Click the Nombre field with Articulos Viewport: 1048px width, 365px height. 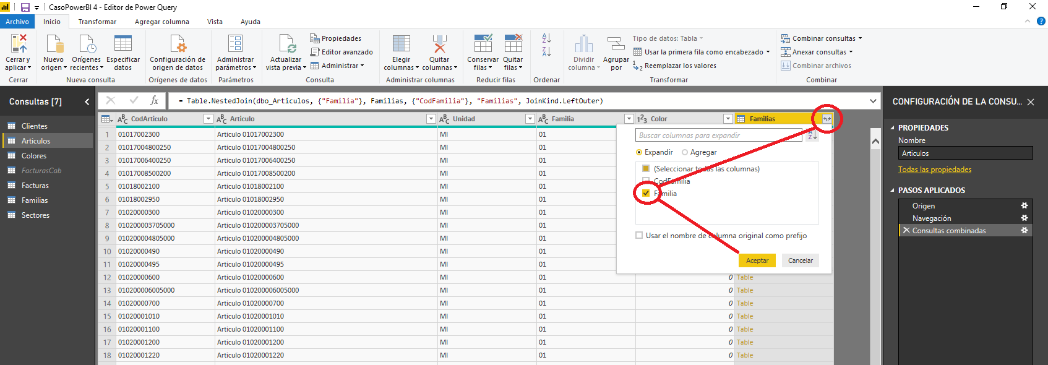click(x=966, y=153)
